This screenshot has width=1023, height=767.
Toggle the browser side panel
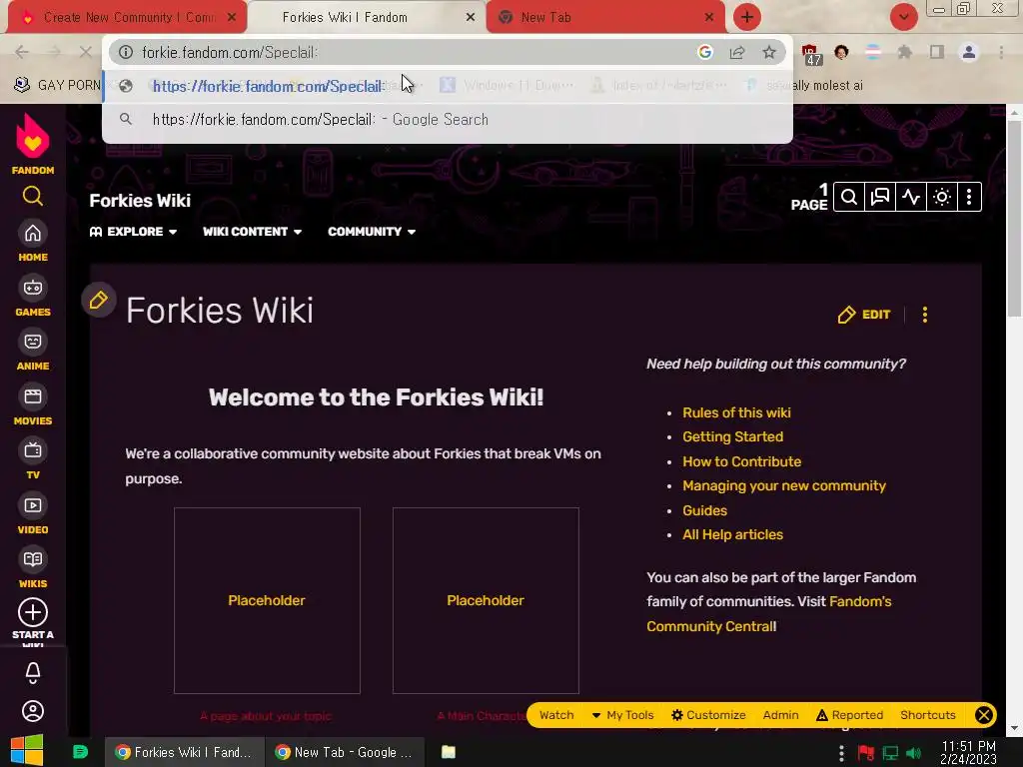(x=937, y=52)
